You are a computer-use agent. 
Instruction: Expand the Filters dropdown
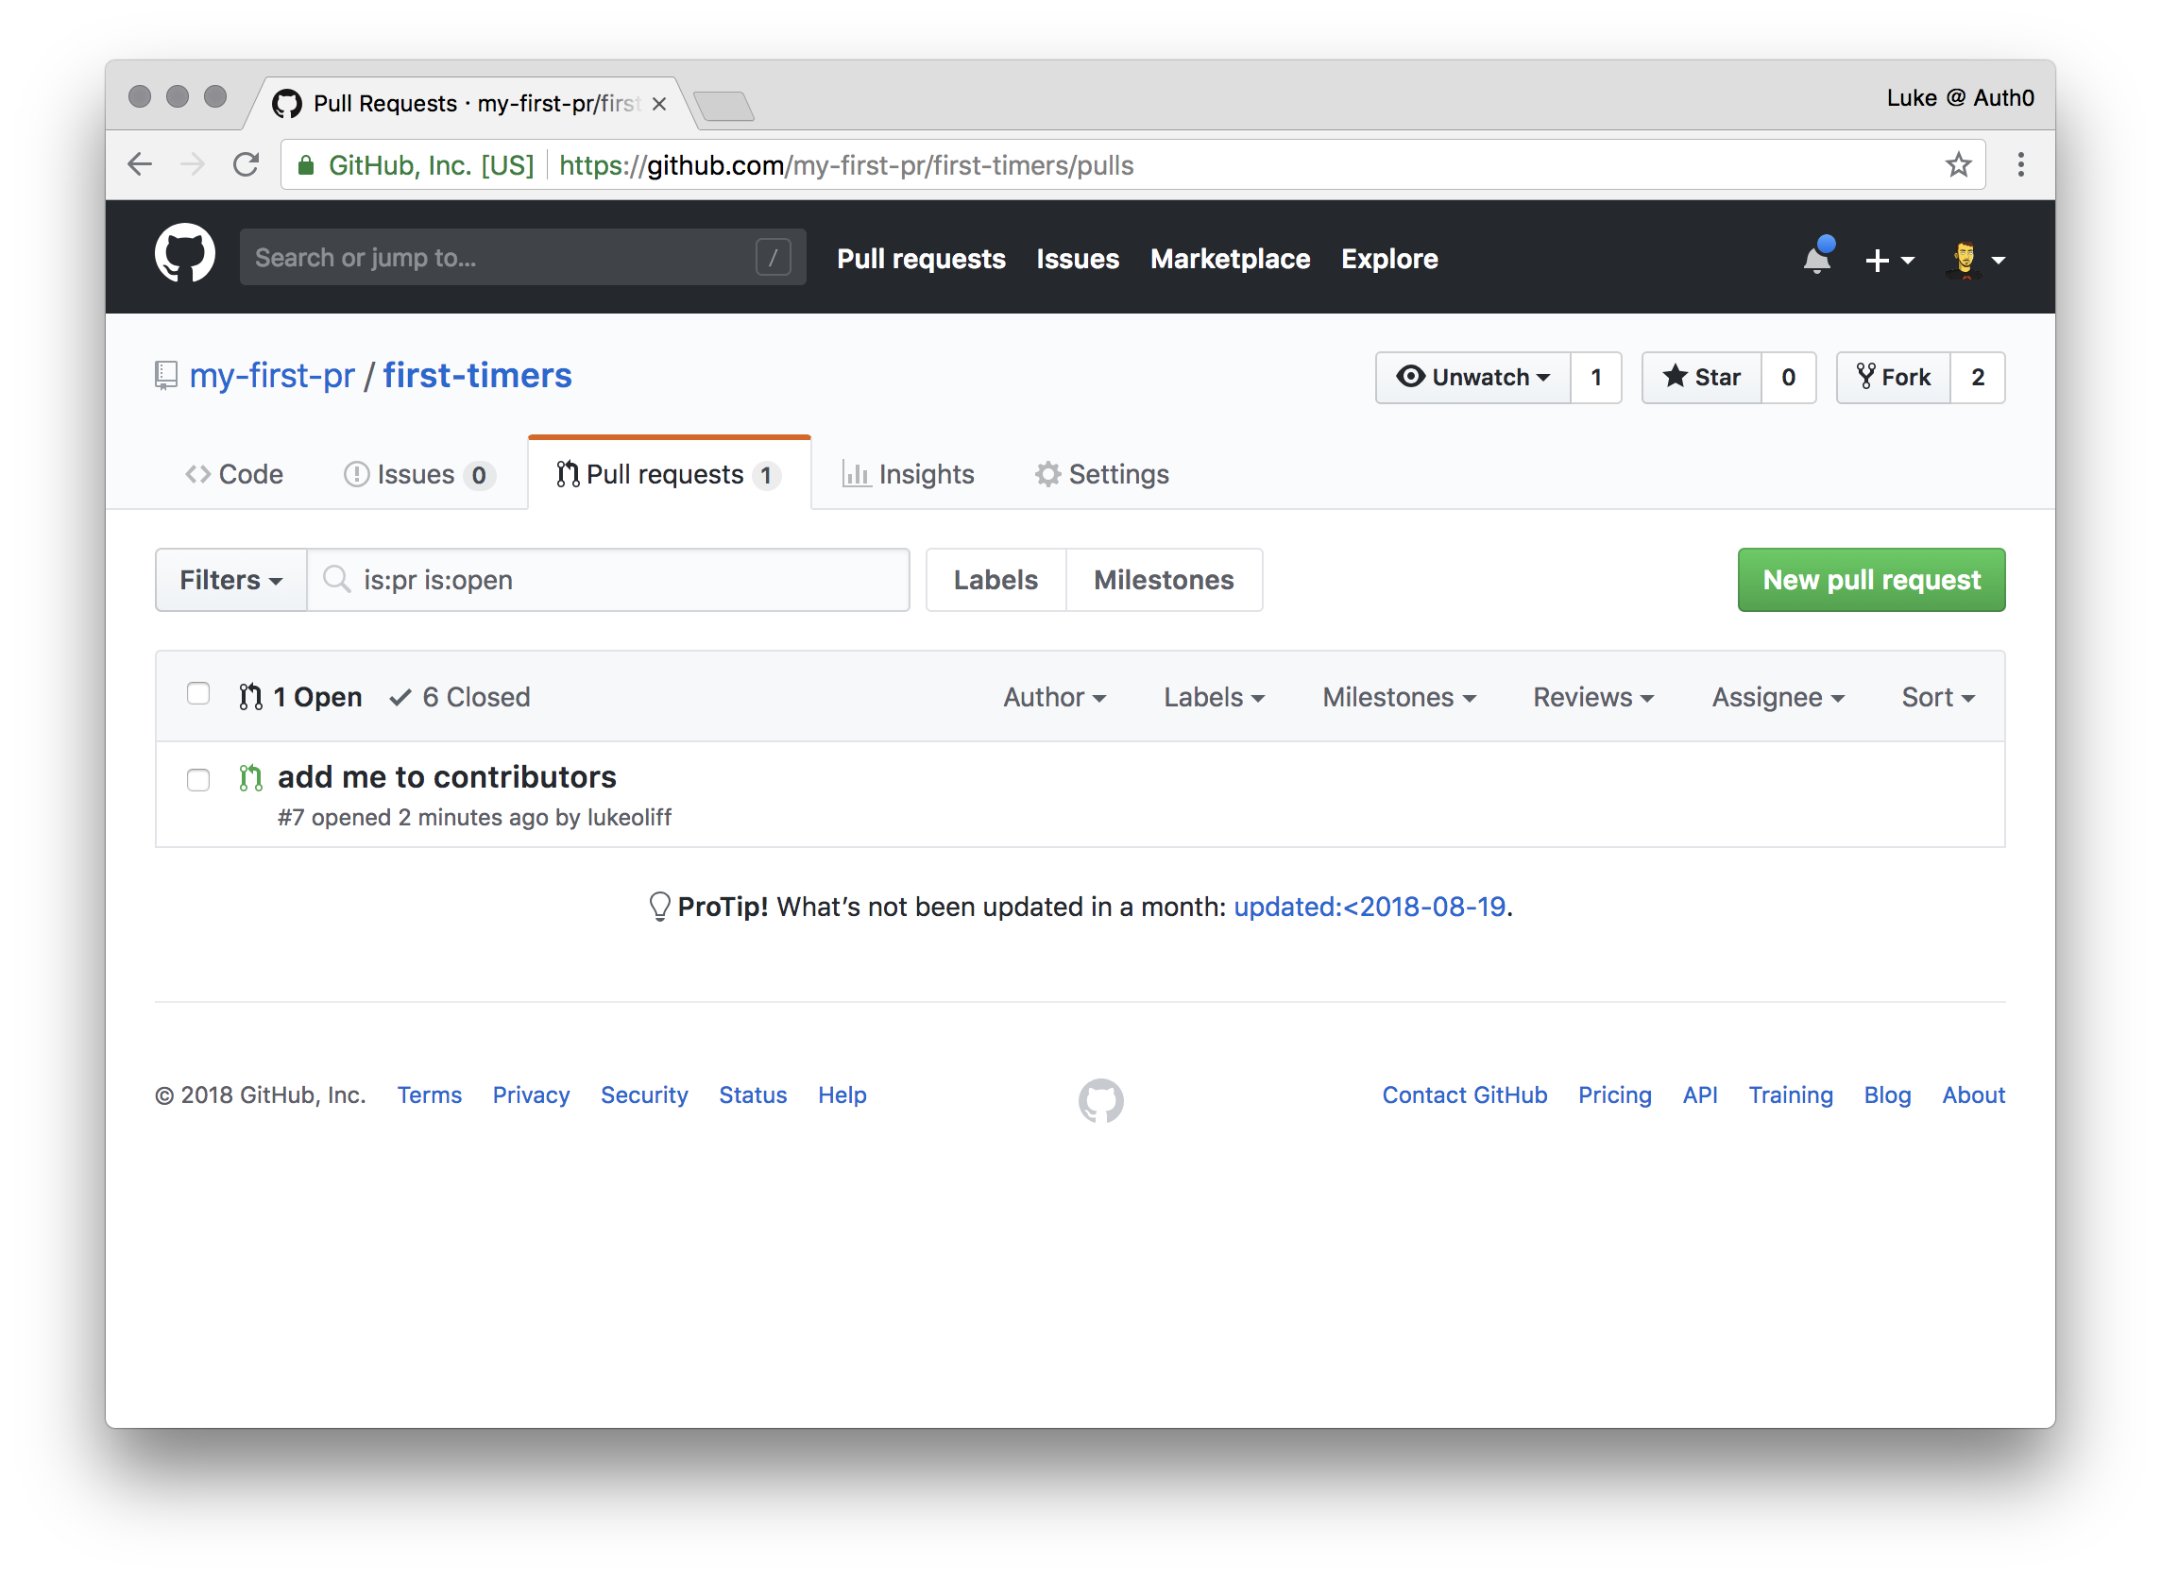[x=230, y=579]
